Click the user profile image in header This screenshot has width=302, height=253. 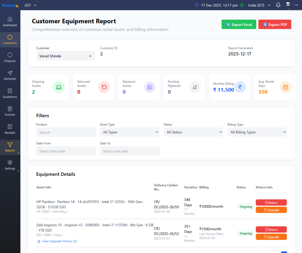point(288,4)
